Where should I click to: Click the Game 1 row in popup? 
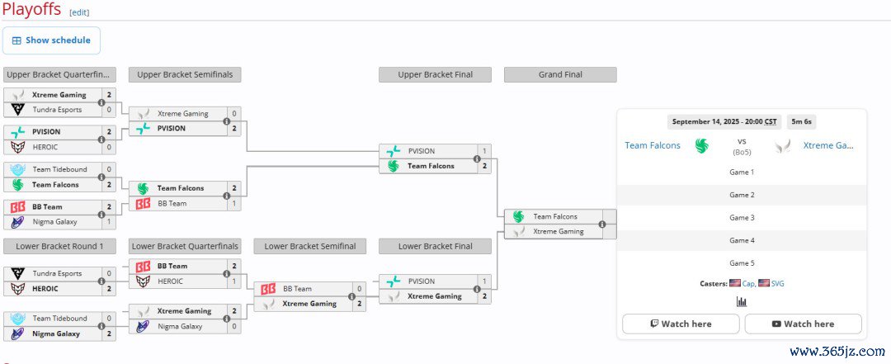point(742,172)
